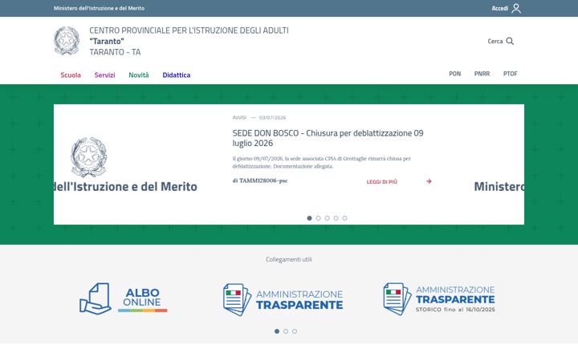The height and width of the screenshot is (361, 578).
Task: Click Ministero dell'Istruzione e del Merito top link
Action: pos(99,8)
